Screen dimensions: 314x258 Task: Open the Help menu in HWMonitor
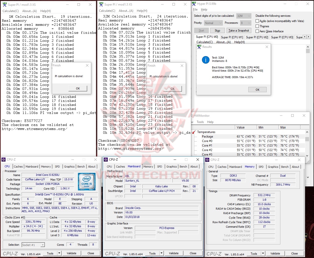211,122
